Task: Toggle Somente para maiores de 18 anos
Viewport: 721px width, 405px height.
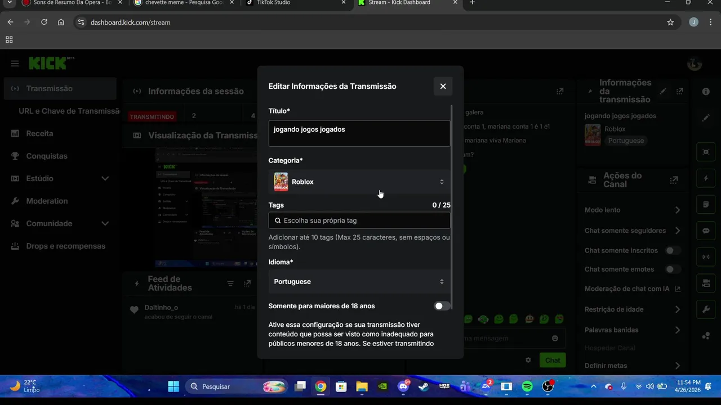Action: [x=442, y=306]
